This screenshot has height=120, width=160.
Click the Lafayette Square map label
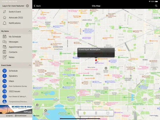click(75, 63)
